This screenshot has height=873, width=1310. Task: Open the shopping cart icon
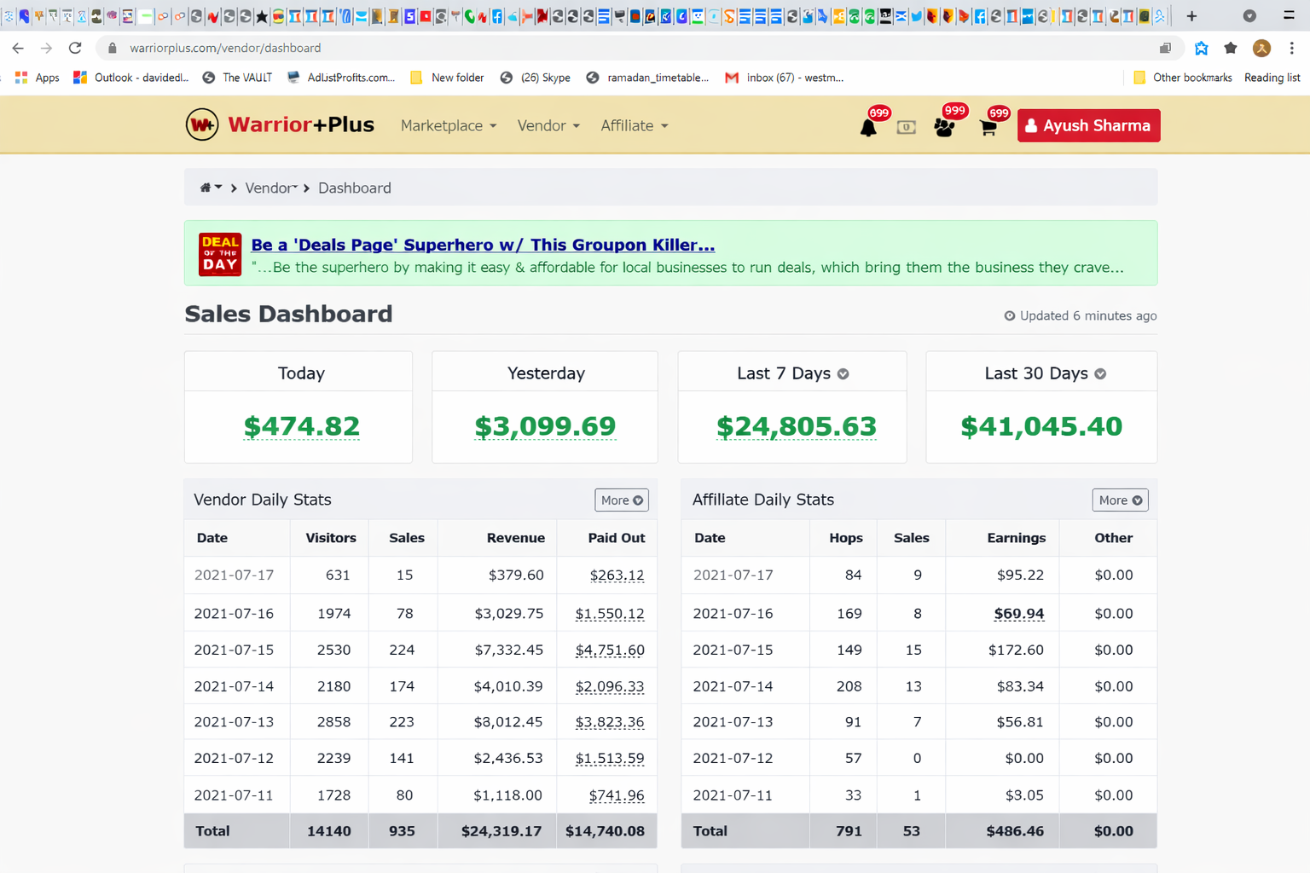[x=988, y=127]
